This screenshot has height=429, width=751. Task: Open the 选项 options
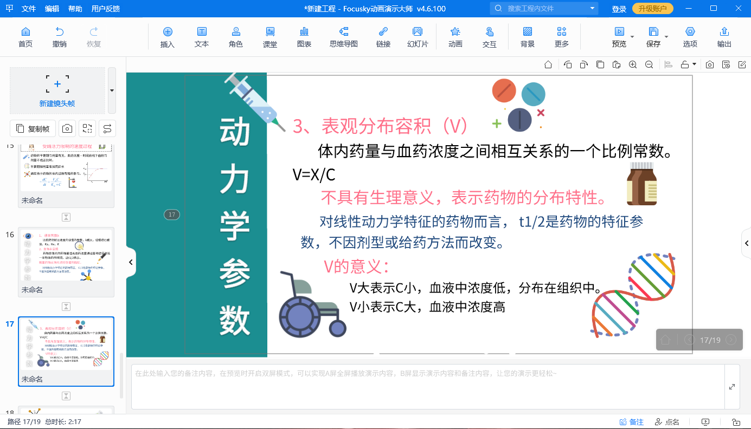pos(690,37)
